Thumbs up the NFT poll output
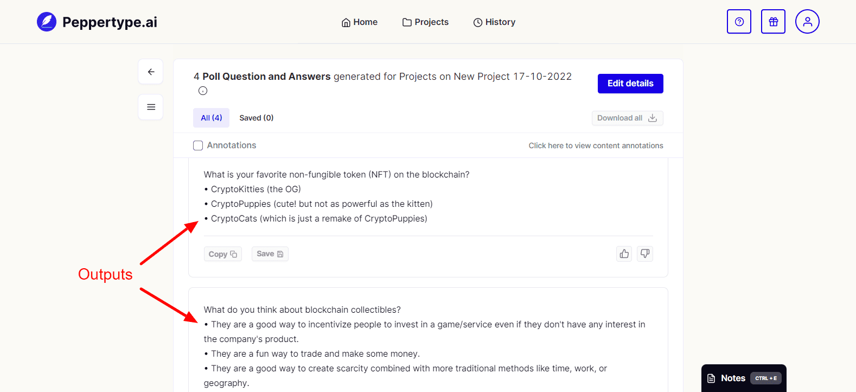The width and height of the screenshot is (856, 392). 624,254
